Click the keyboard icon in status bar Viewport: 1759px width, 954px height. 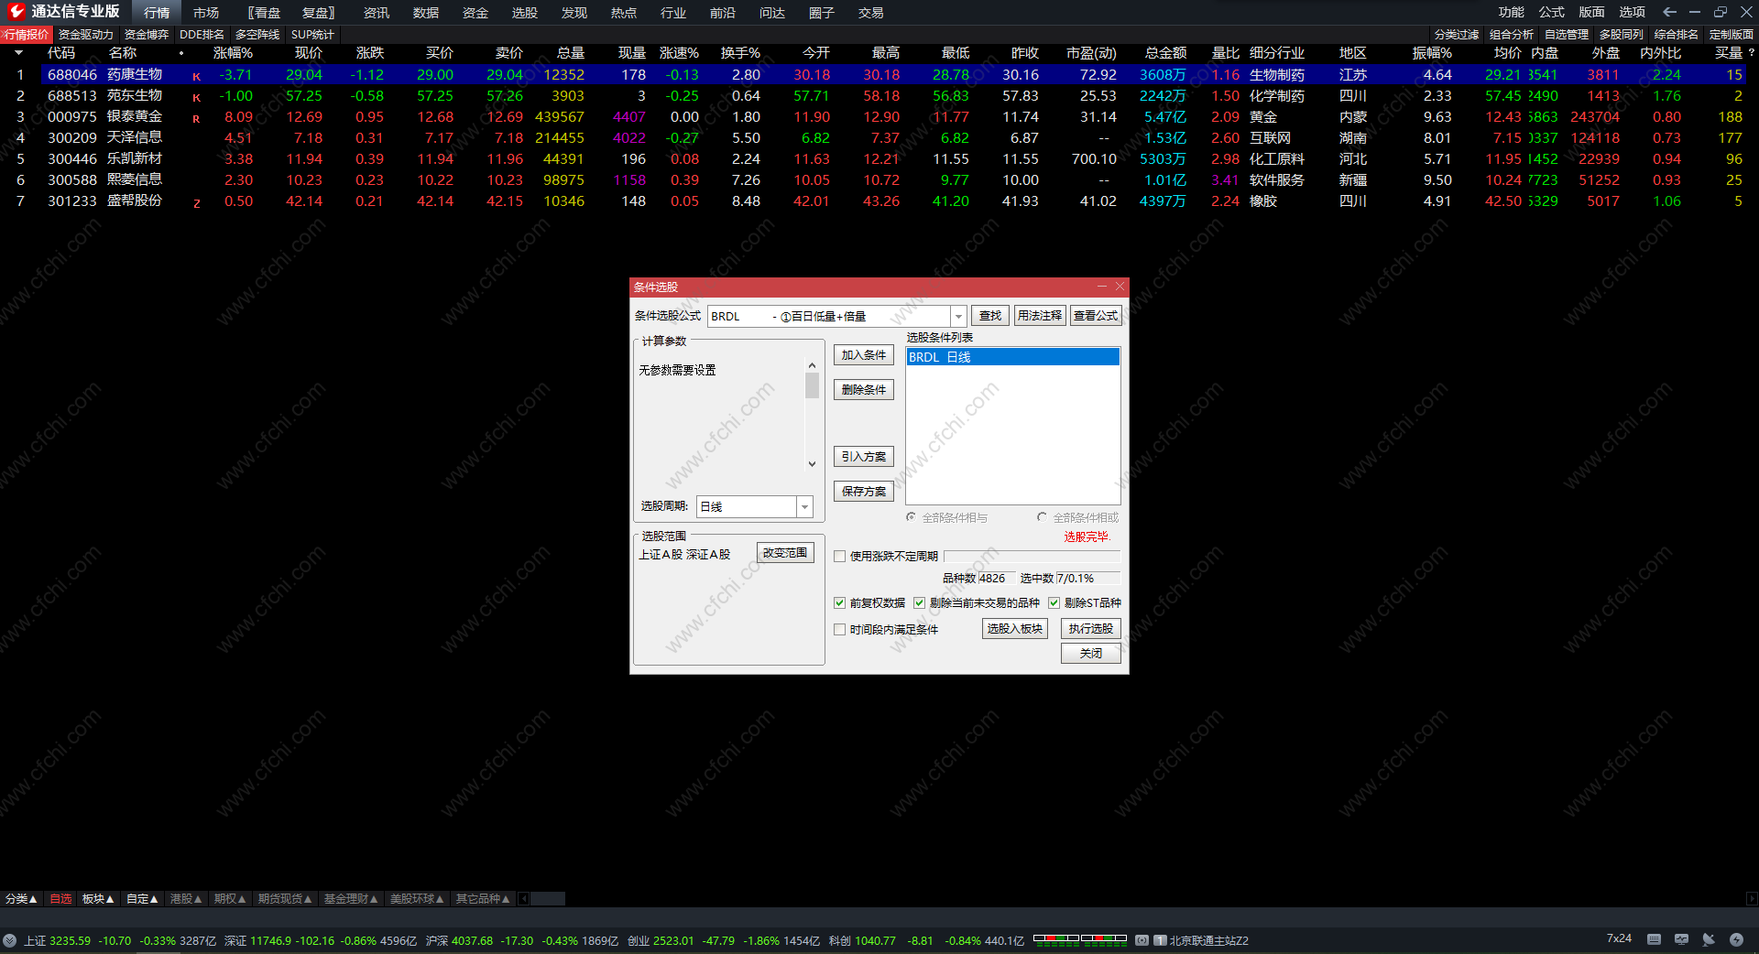[1654, 939]
